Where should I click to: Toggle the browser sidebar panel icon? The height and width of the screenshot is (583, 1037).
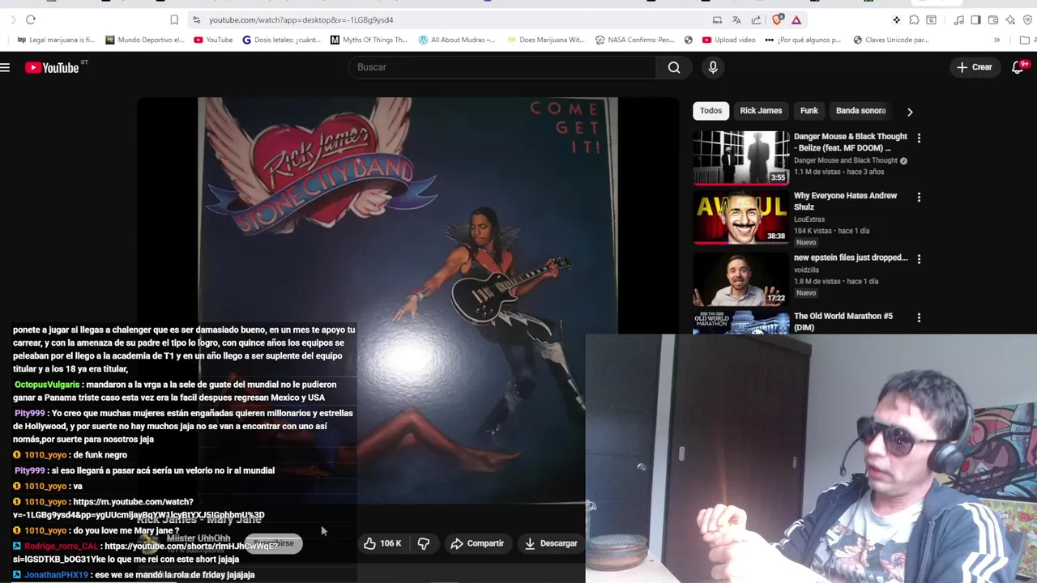tap(975, 19)
